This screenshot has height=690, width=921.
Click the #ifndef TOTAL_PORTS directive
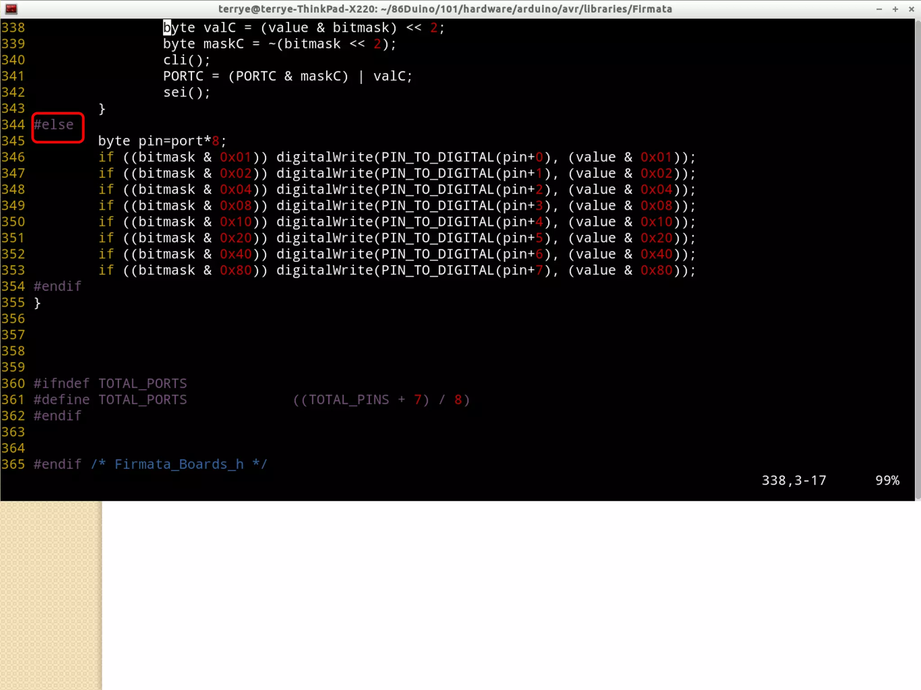click(110, 384)
